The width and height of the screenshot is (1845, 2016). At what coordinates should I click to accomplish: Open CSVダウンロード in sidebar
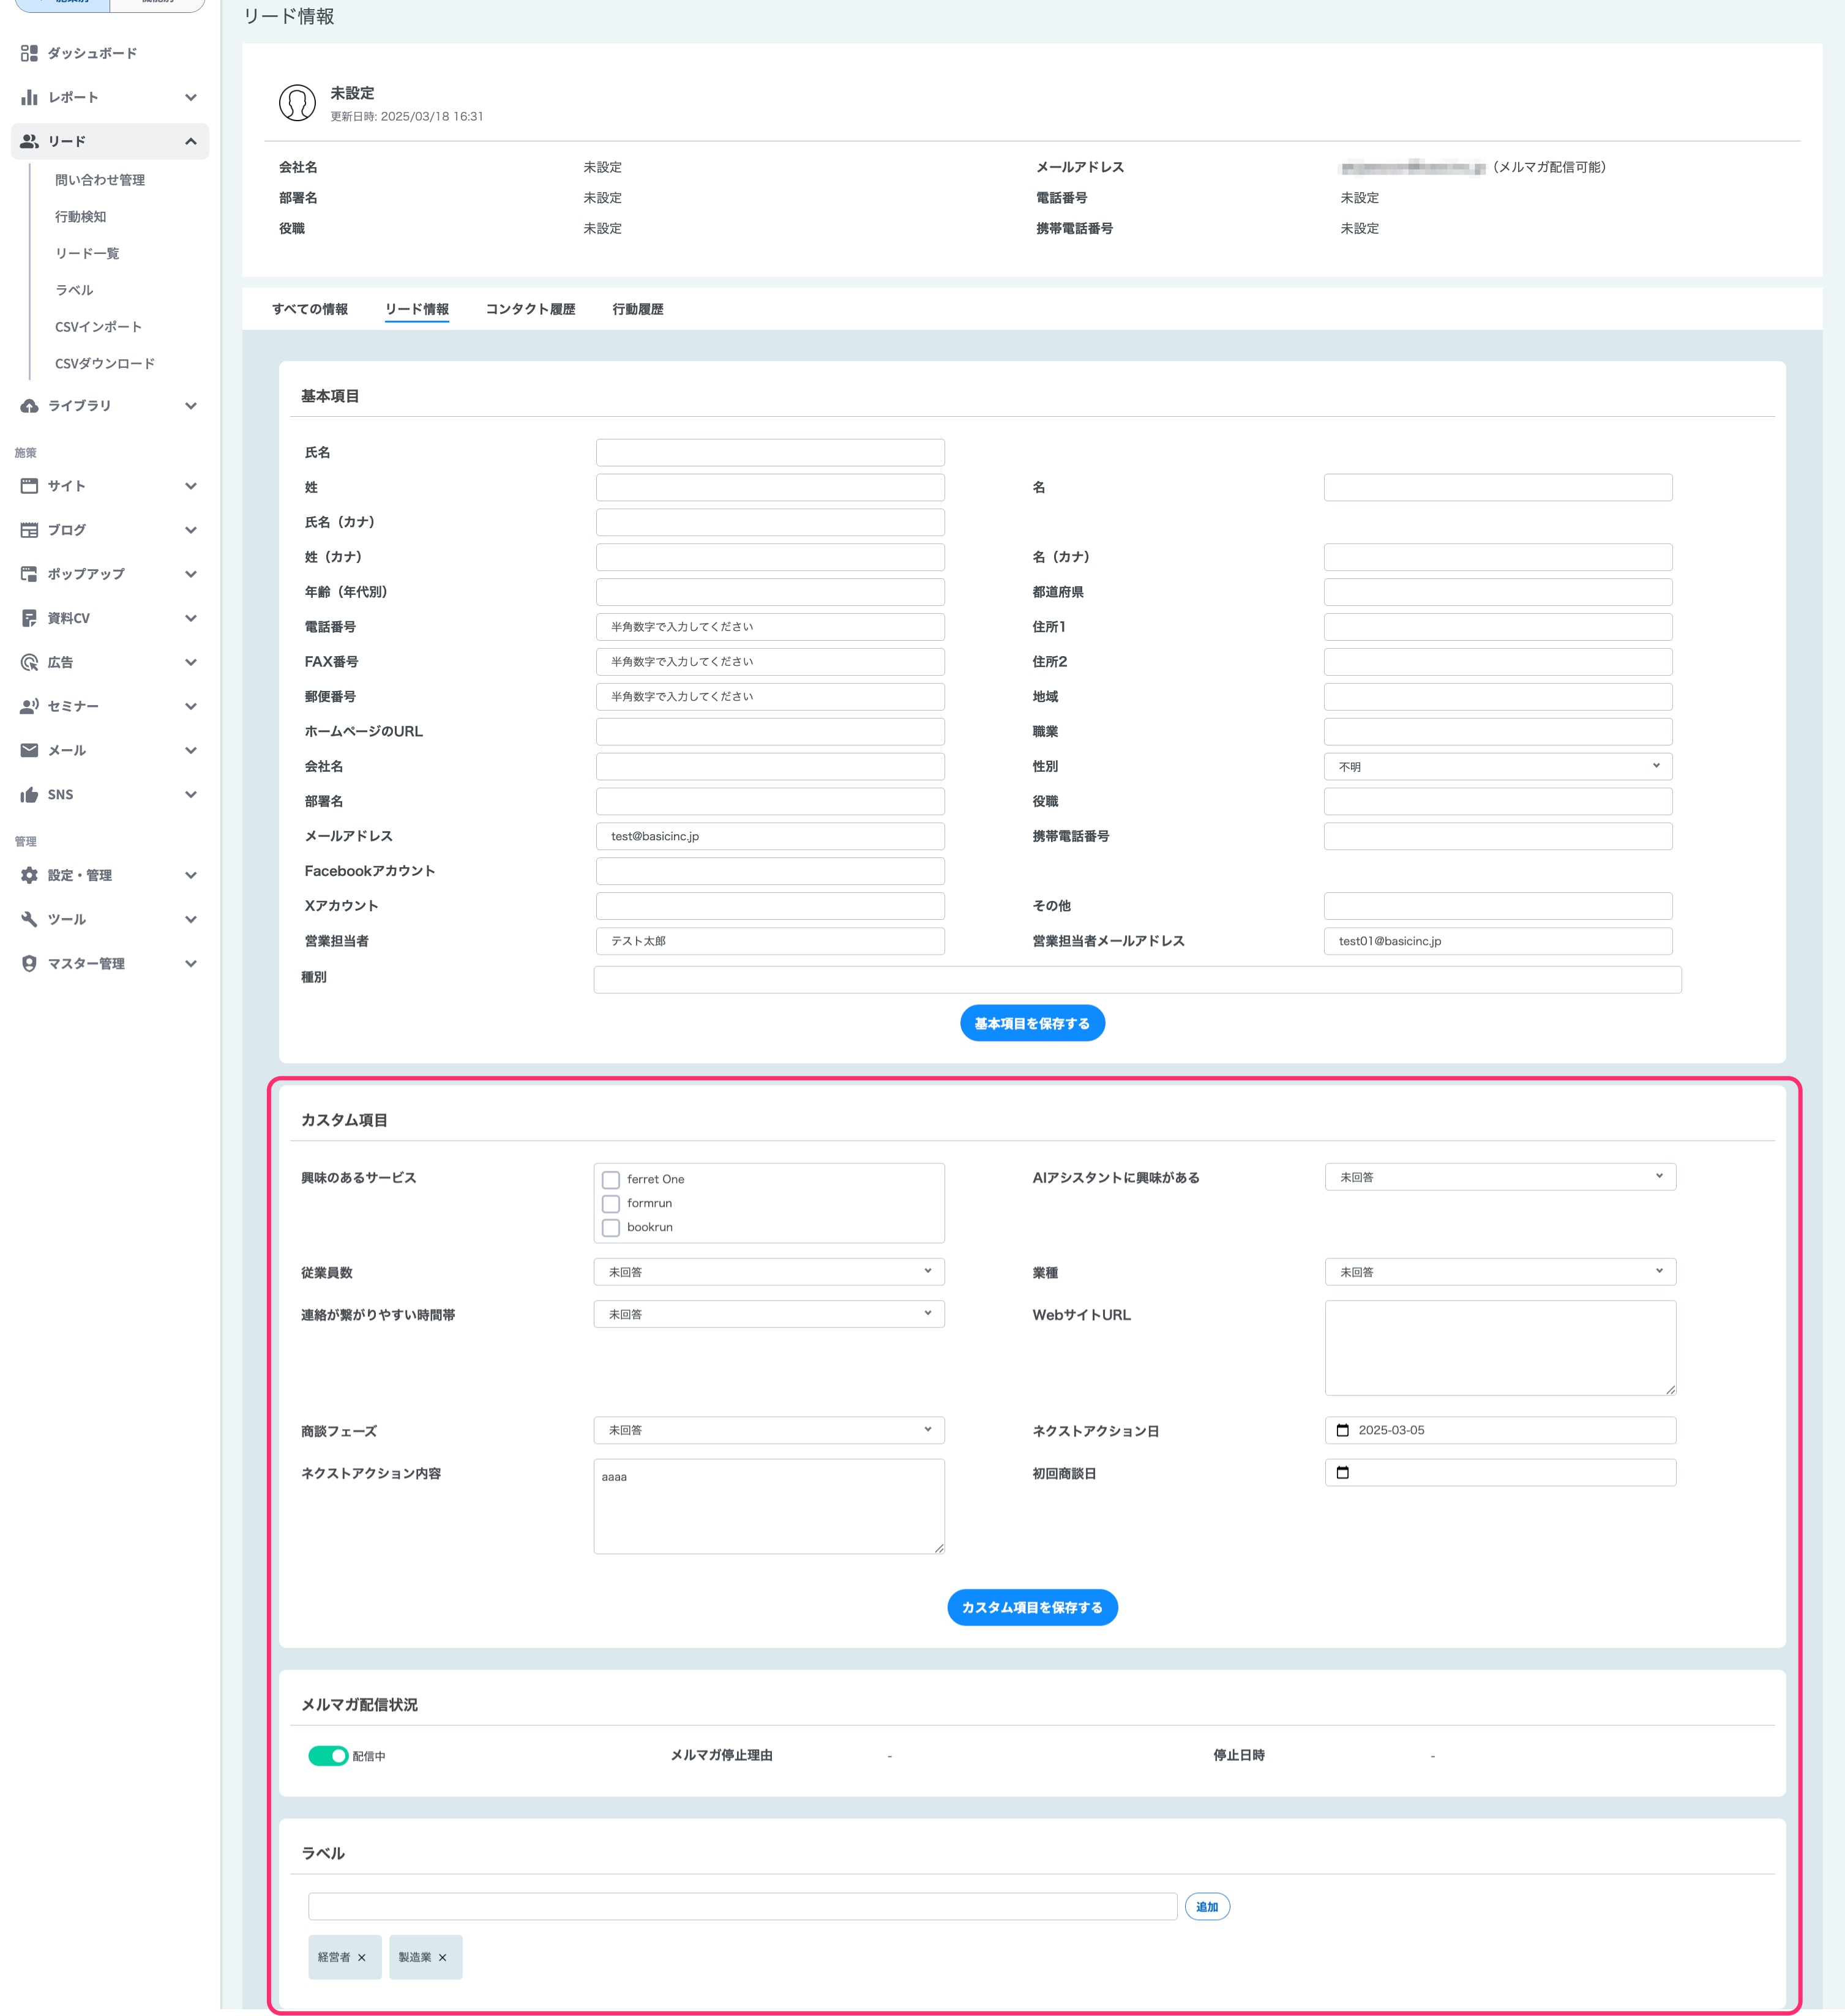click(x=105, y=363)
